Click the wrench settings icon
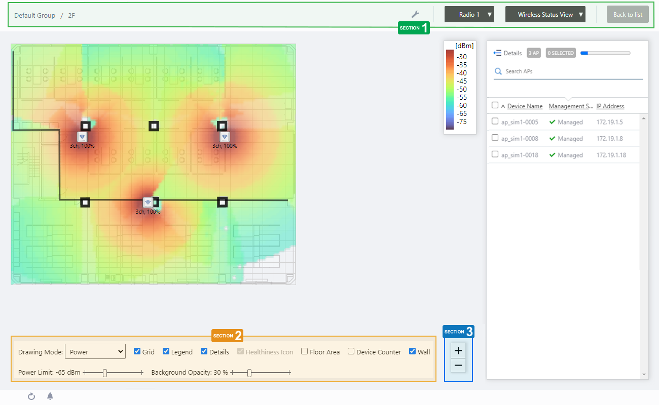This screenshot has width=659, height=405. (x=415, y=15)
